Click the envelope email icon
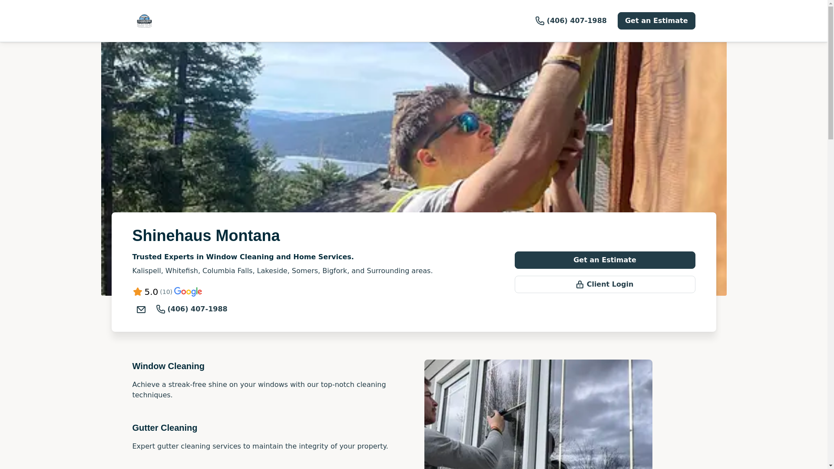 click(141, 310)
